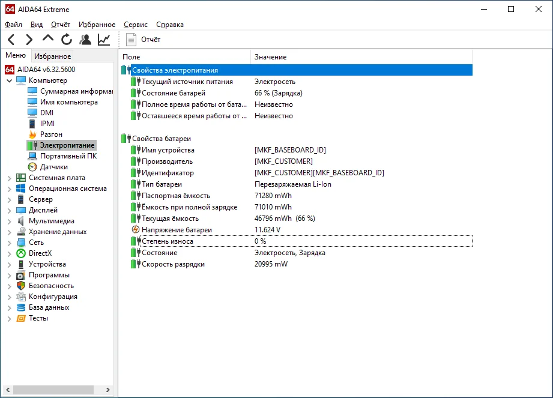Click the Портативный ПК laptop icon

32,156
